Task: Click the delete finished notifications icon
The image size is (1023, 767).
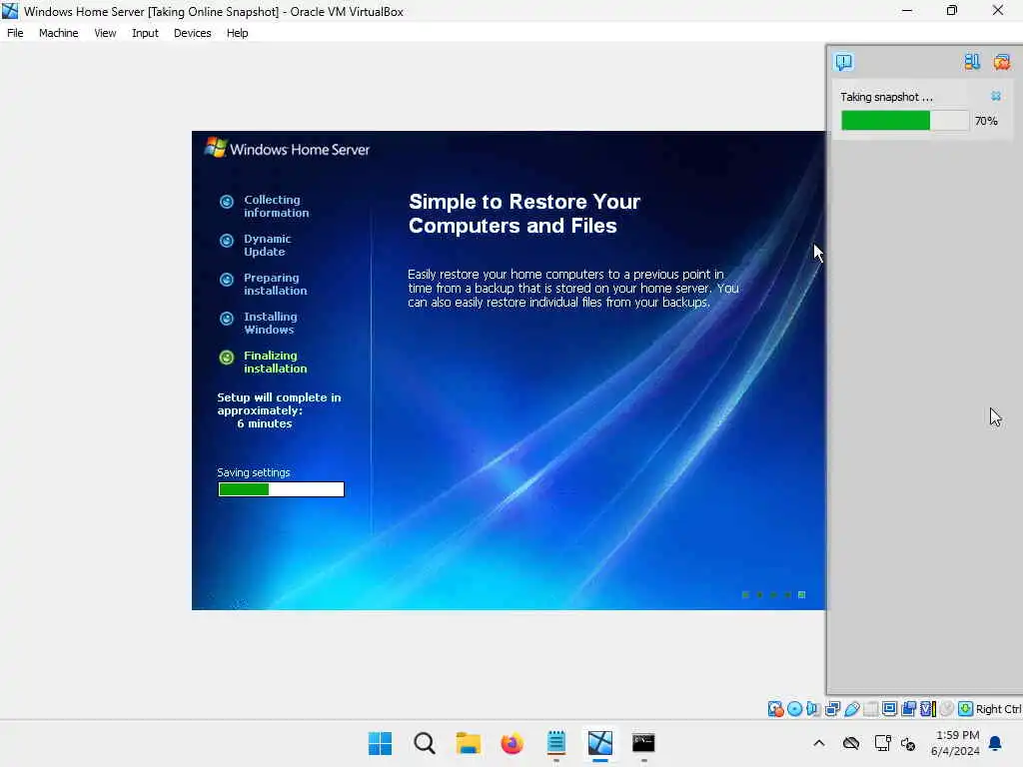Action: (1001, 62)
